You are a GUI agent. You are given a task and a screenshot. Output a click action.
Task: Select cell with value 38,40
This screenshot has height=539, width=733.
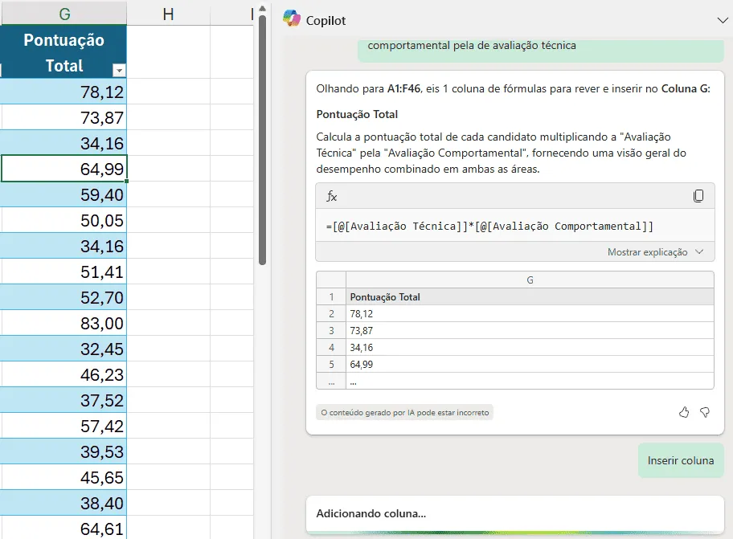point(63,503)
